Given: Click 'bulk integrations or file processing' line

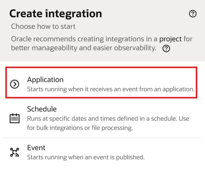Looking at the screenshot, I should (x=80, y=128).
